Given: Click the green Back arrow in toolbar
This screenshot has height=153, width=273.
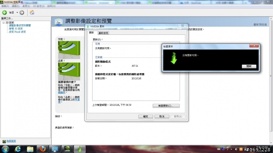Looking at the screenshot, I should tap(5, 12).
